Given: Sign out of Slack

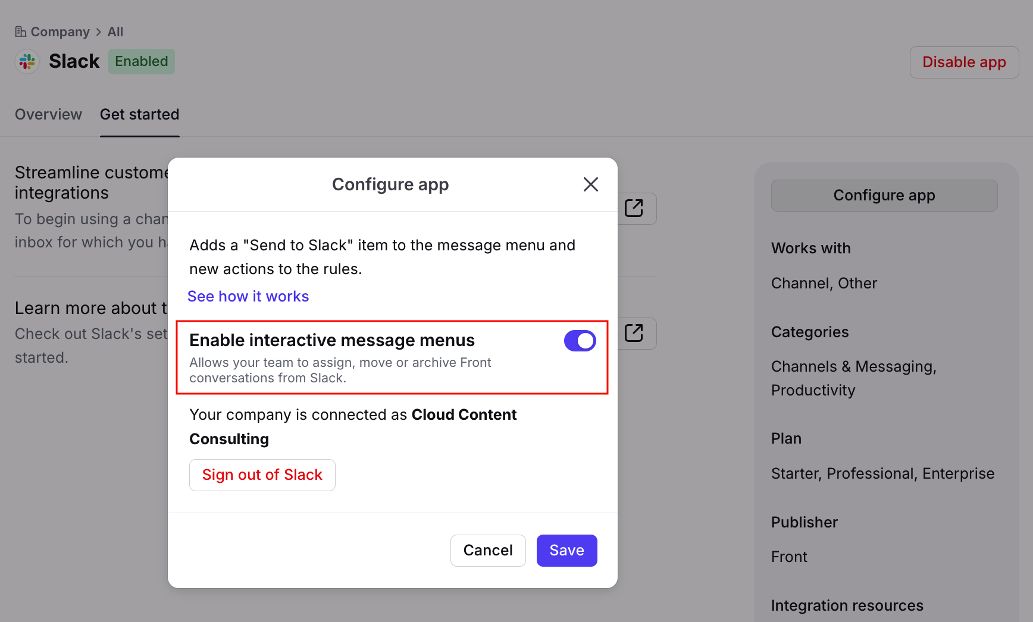Looking at the screenshot, I should 262,475.
